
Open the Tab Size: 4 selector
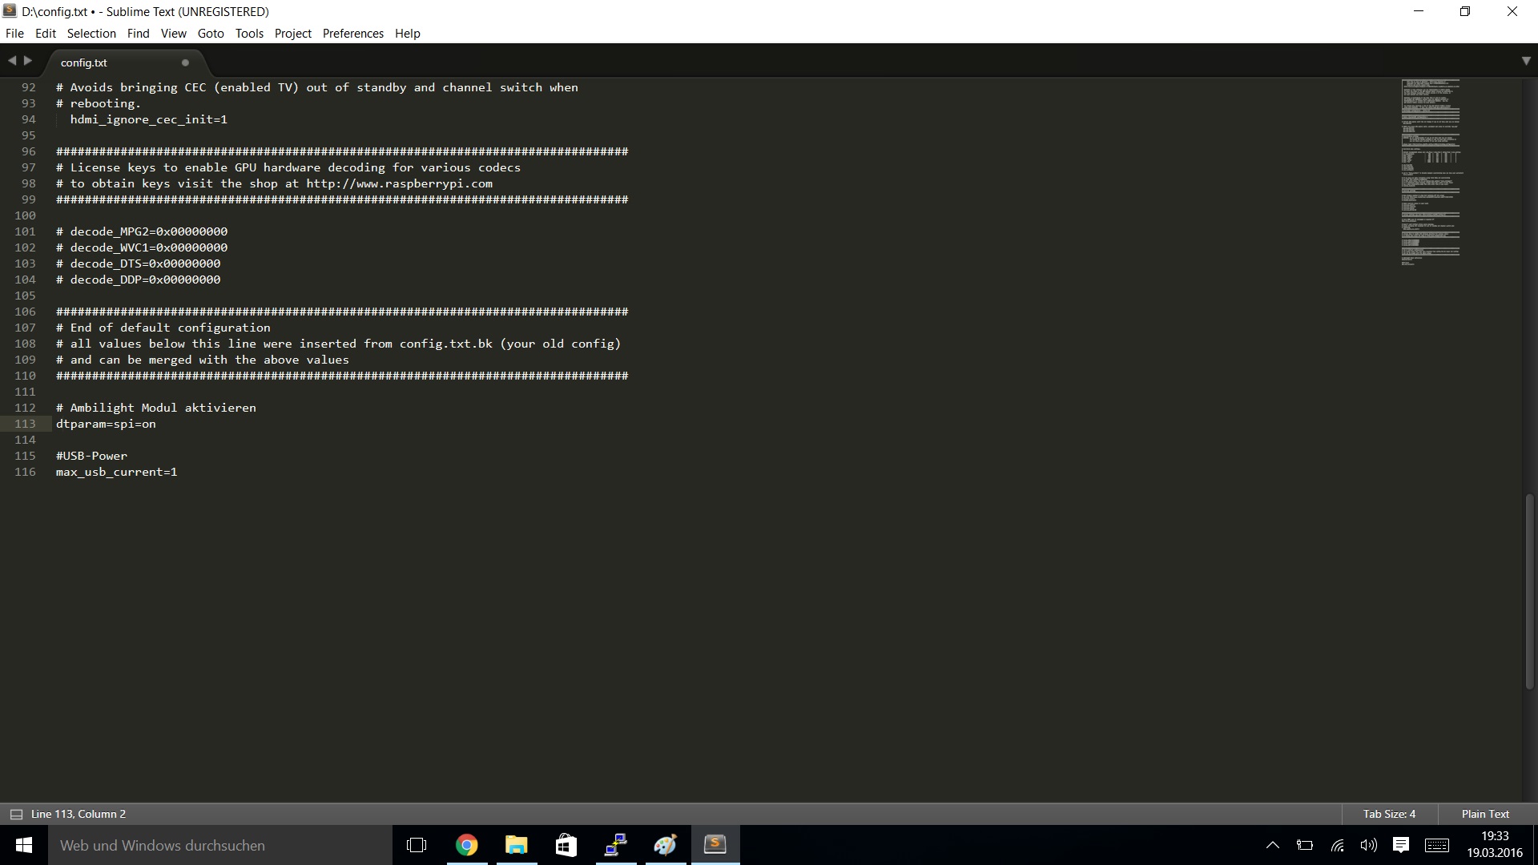[x=1389, y=814]
